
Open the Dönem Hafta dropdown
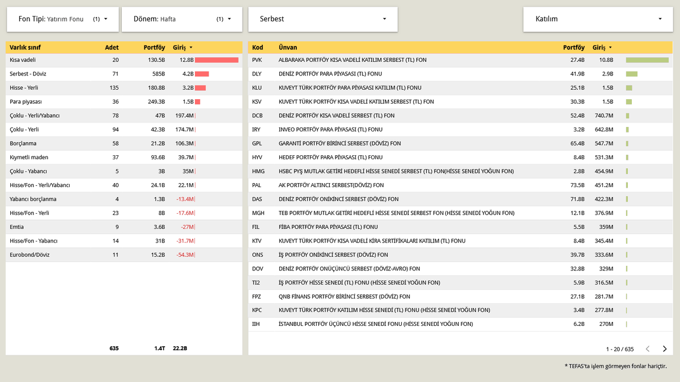coord(182,19)
